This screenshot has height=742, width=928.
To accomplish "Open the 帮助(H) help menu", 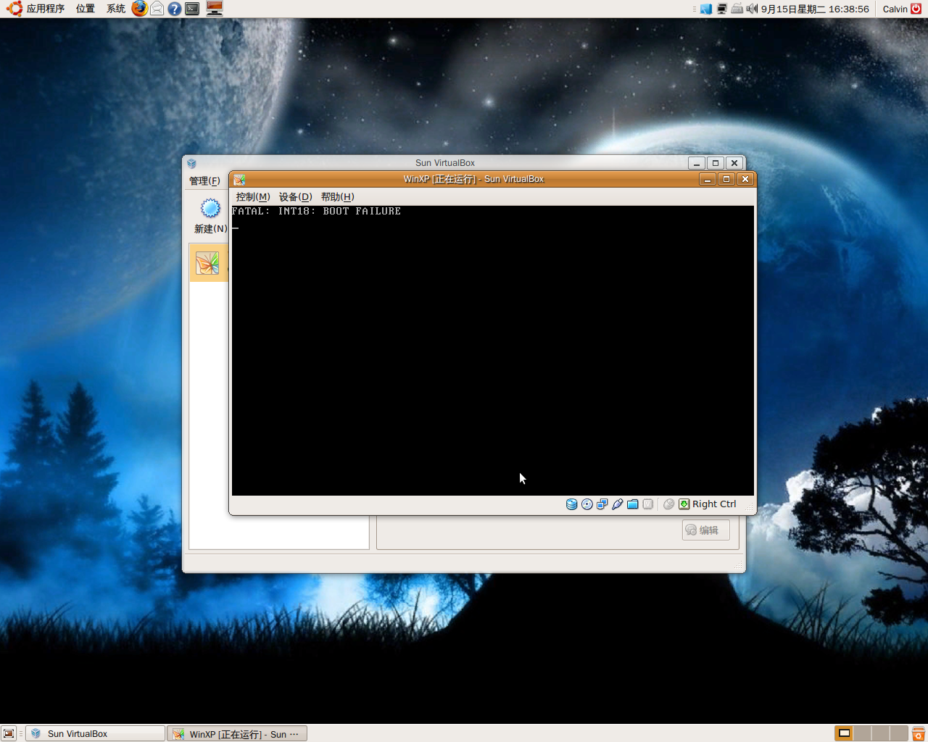I will [338, 197].
